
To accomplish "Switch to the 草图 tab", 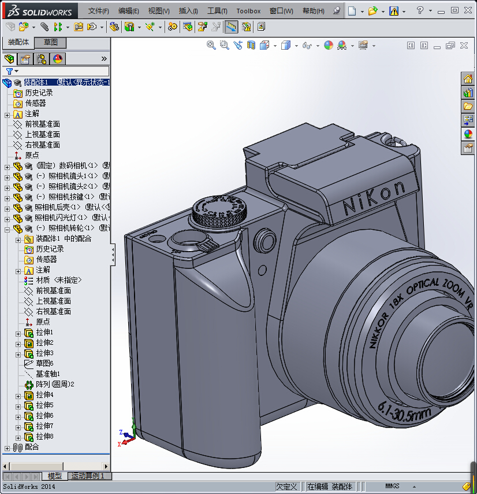I will (x=50, y=42).
